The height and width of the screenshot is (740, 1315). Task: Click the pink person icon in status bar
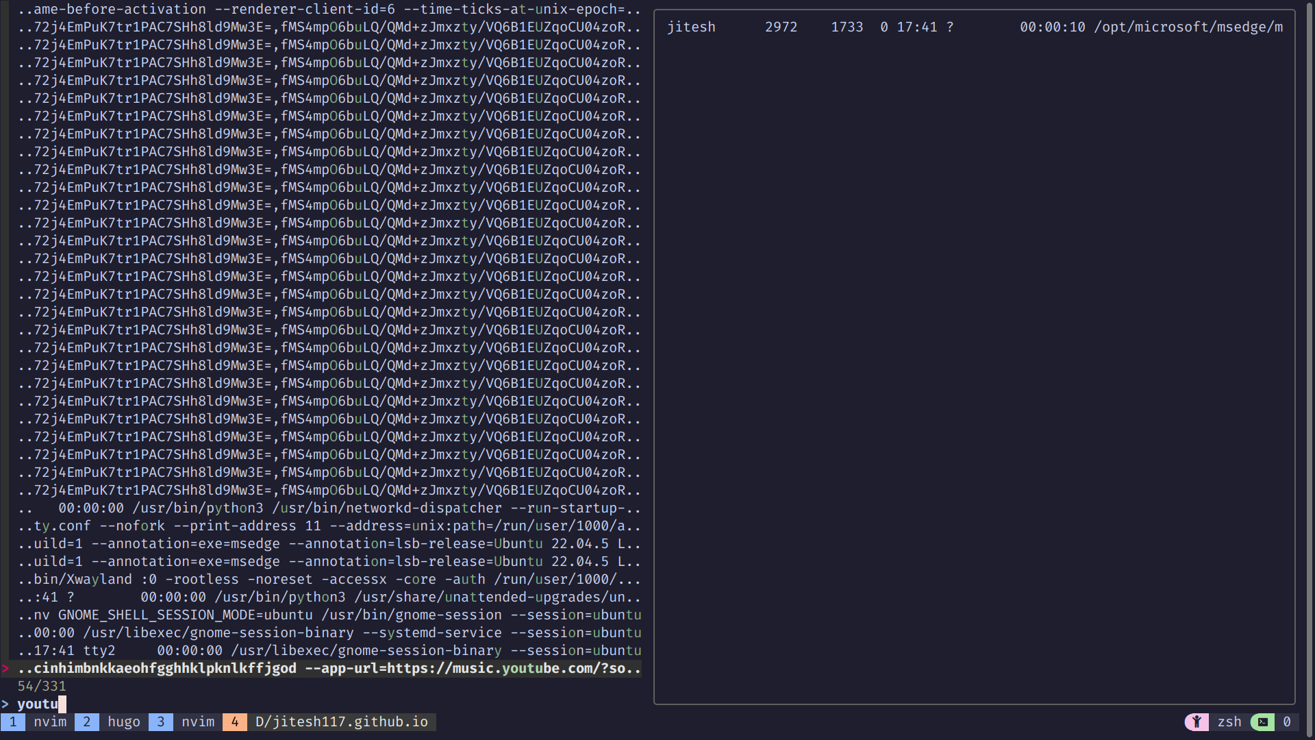[x=1196, y=721]
